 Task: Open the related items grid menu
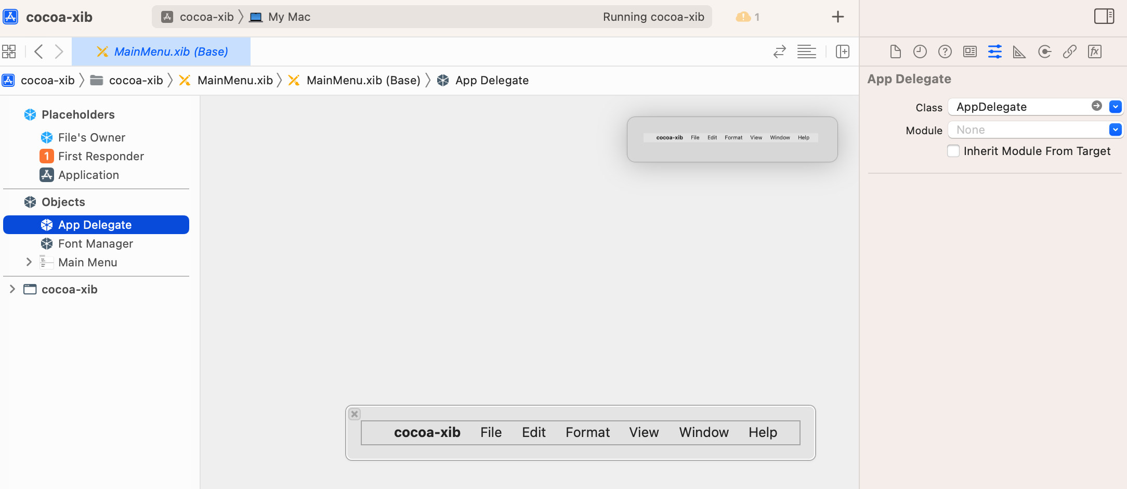(x=9, y=52)
